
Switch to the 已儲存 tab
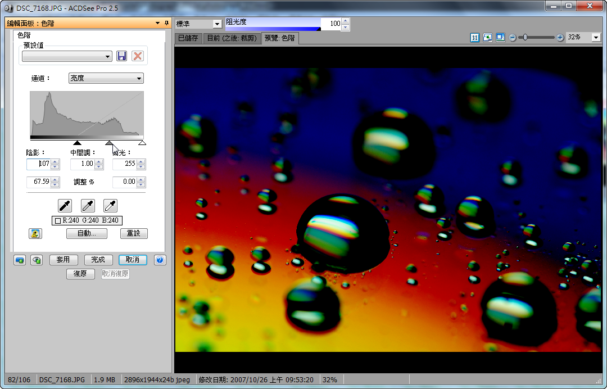click(188, 38)
